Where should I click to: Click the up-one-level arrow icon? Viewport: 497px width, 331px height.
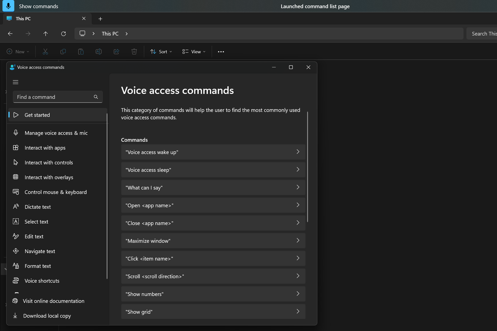(x=45, y=34)
